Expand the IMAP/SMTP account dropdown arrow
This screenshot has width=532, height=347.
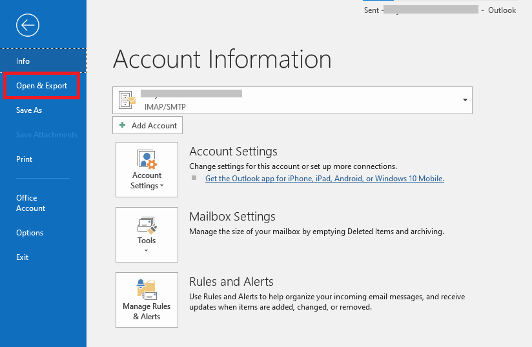[x=465, y=100]
